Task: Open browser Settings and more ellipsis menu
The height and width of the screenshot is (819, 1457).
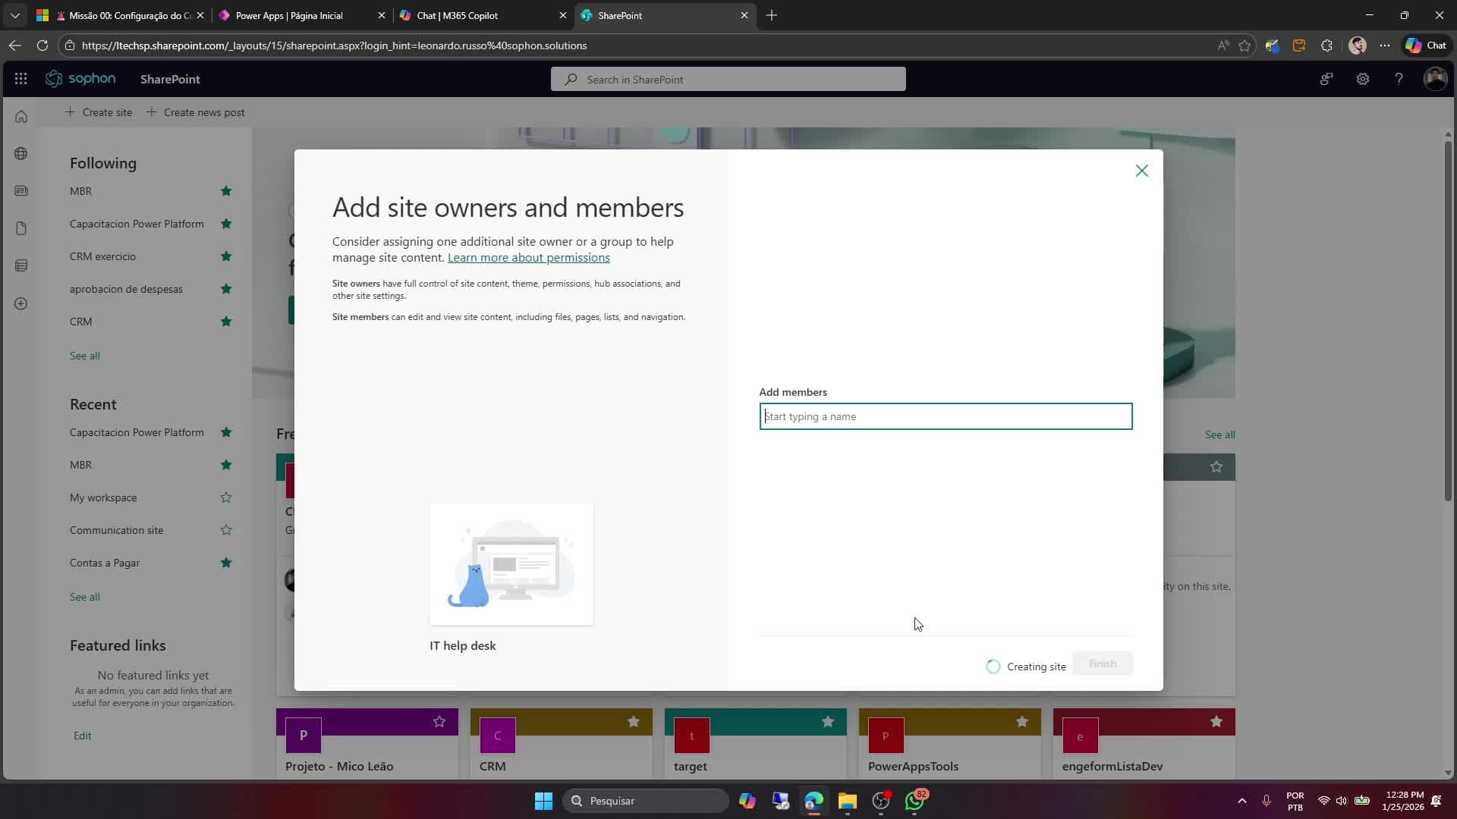Action: pos(1385,45)
